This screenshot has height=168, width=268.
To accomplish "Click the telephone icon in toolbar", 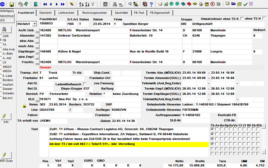I will tap(207, 4).
